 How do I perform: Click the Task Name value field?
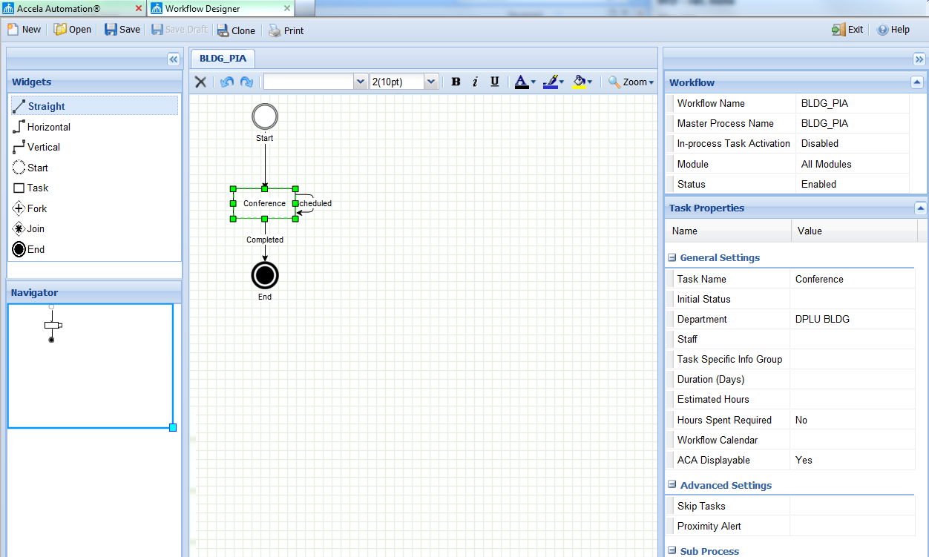pos(852,279)
